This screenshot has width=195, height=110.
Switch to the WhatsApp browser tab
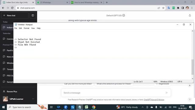(52, 2)
